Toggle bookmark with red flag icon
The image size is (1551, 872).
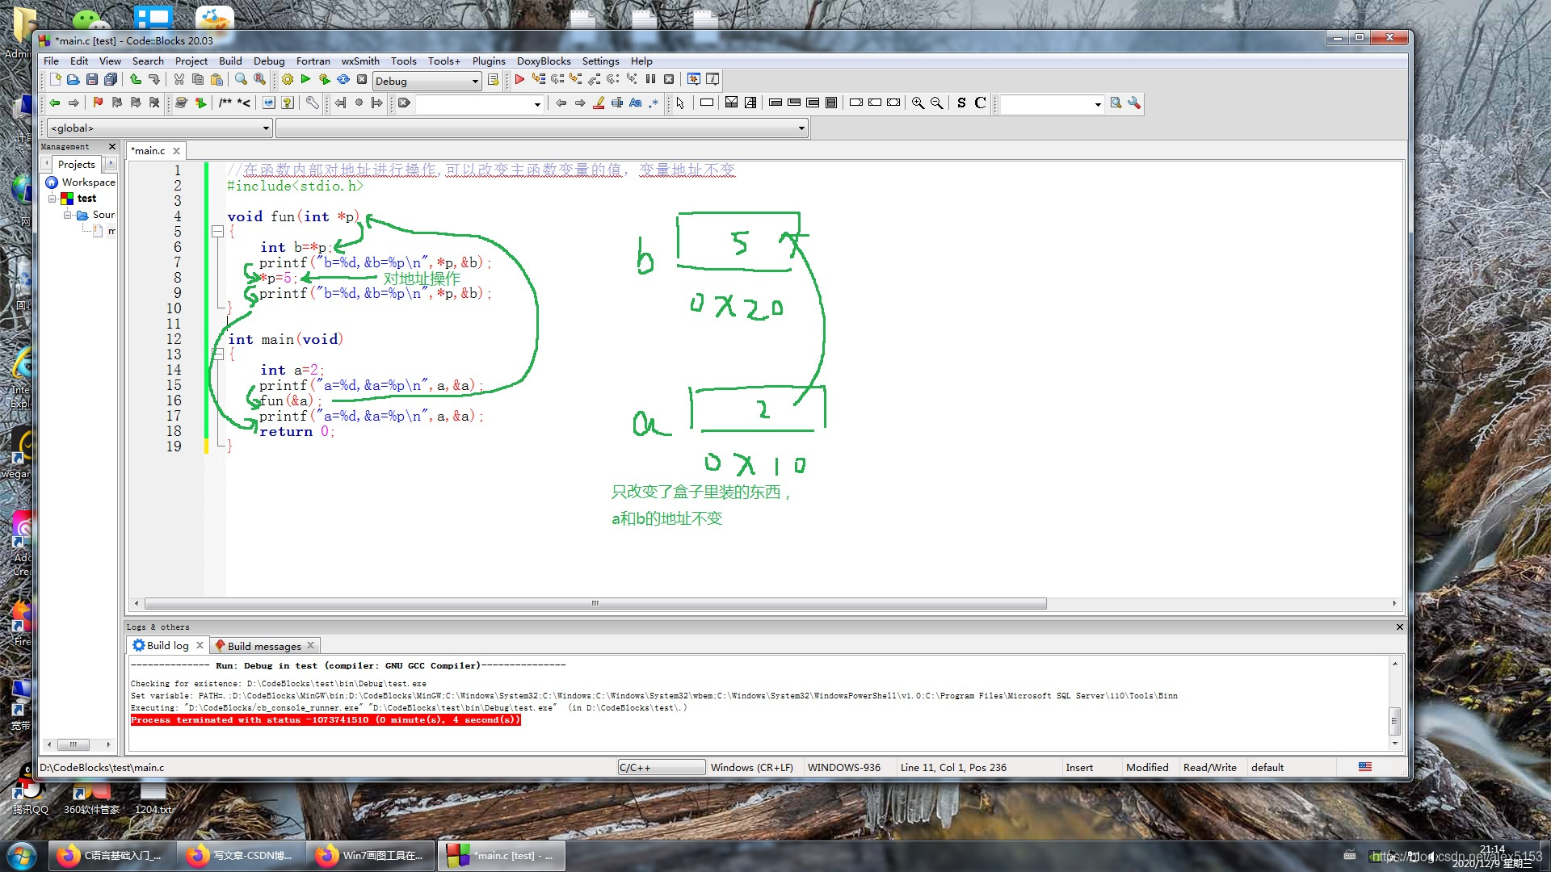[98, 103]
